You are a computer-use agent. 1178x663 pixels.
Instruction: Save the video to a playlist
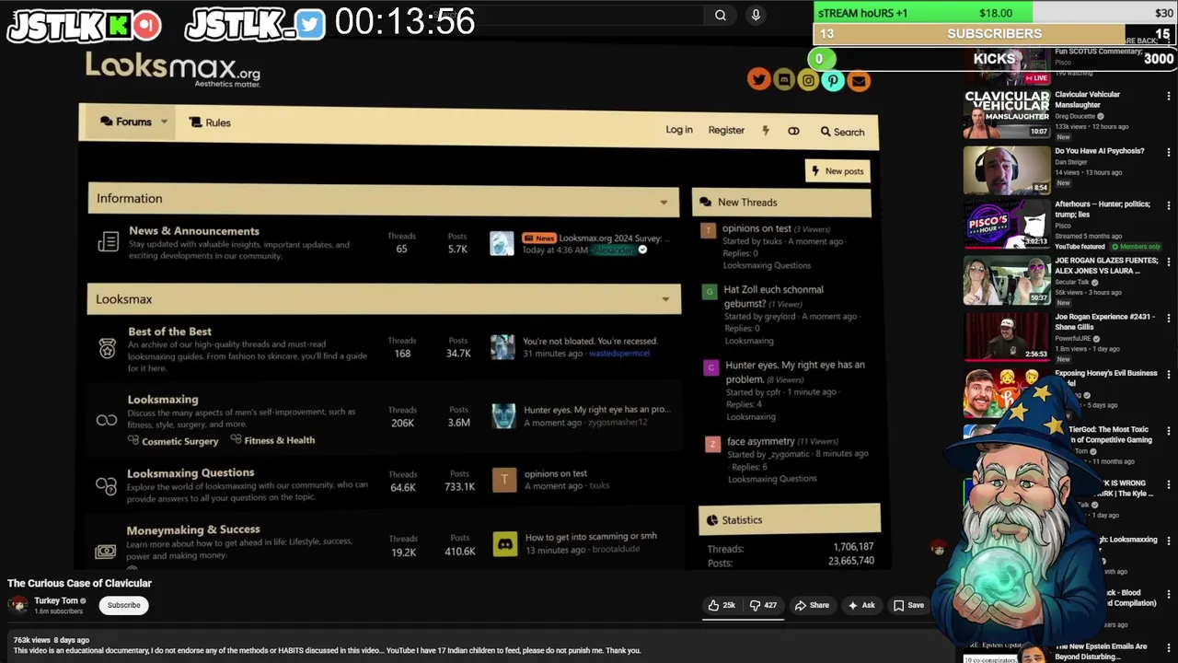coord(908,605)
